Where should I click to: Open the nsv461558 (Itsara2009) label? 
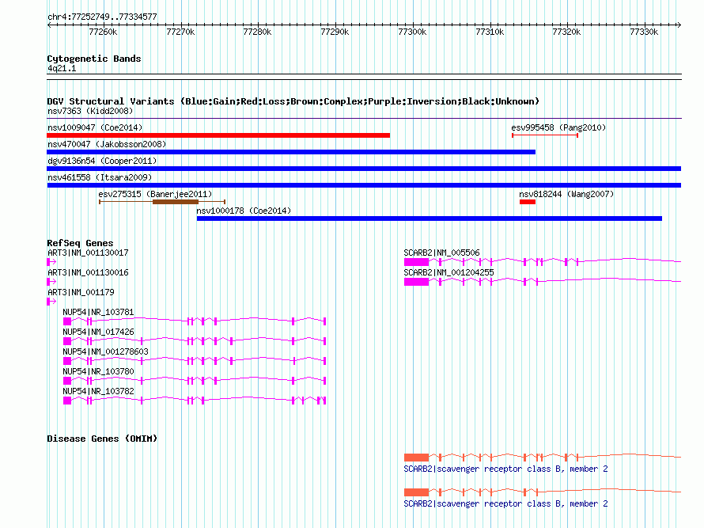(100, 177)
